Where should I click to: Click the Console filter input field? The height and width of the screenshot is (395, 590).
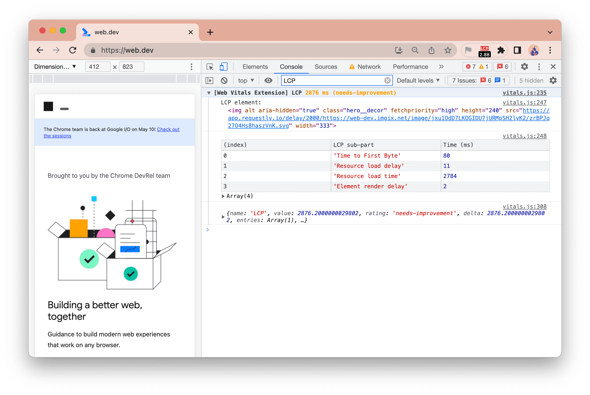(x=336, y=80)
